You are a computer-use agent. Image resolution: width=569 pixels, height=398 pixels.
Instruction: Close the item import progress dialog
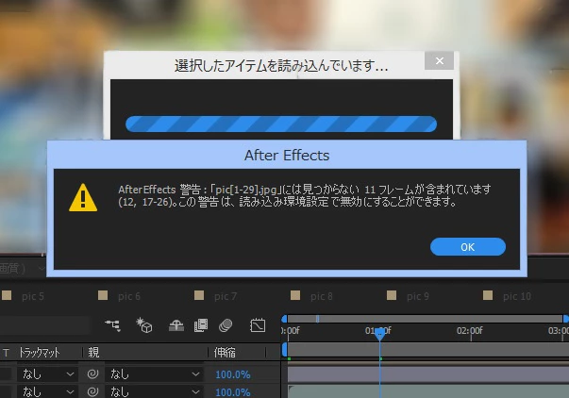[x=439, y=60]
